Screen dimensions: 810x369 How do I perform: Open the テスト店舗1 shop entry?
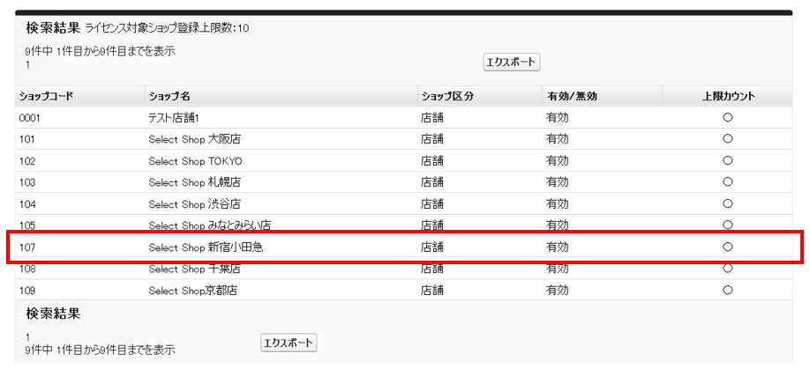176,117
